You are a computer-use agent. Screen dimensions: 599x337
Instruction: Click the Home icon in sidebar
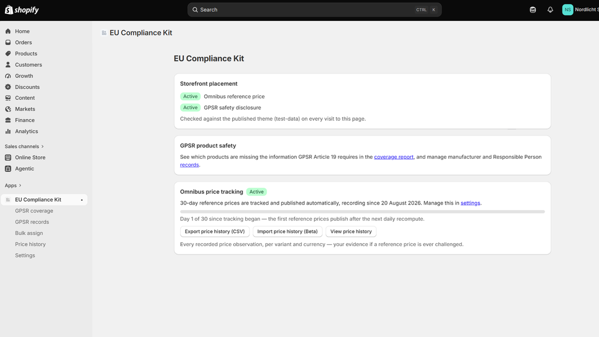pyautogui.click(x=8, y=31)
